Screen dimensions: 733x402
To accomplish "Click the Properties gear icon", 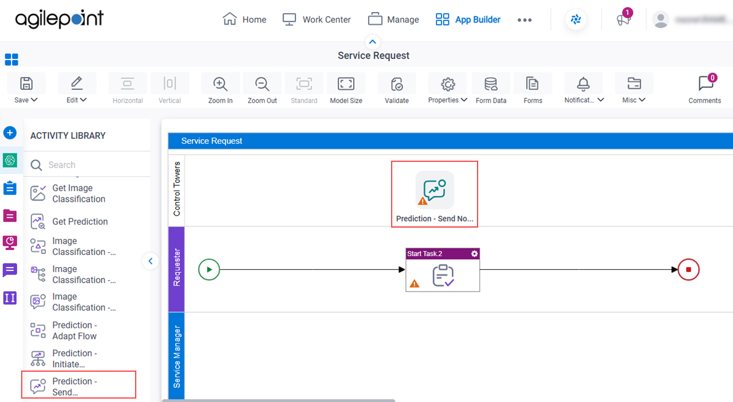I will (448, 84).
